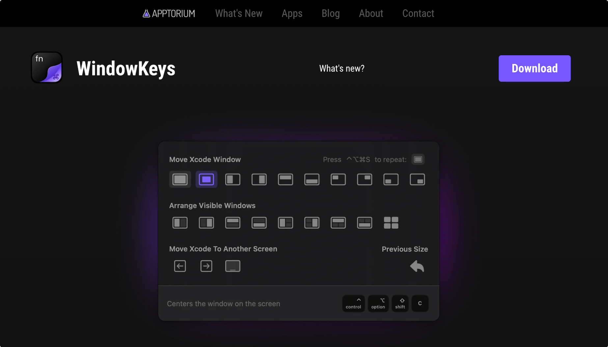Choose move window bottom-right corner icon

click(417, 179)
